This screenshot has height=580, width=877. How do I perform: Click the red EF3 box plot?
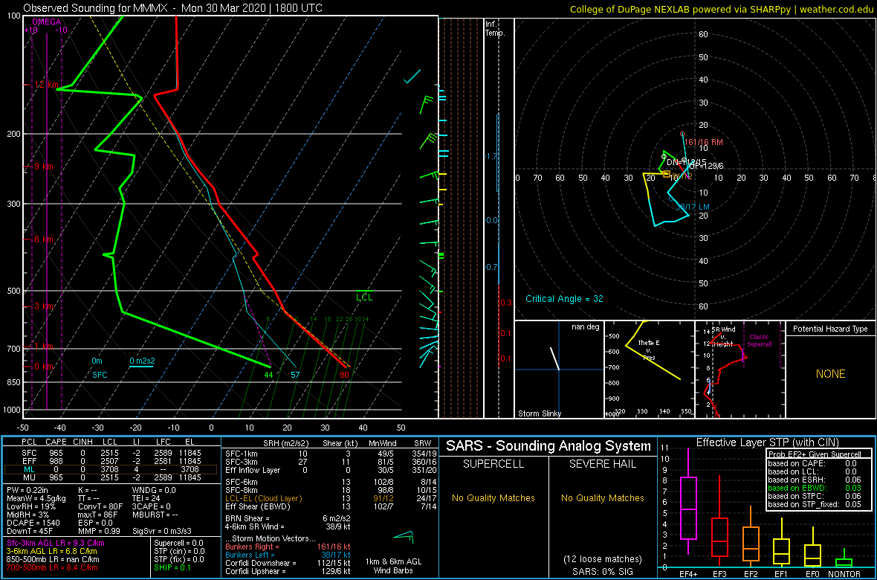tap(720, 521)
